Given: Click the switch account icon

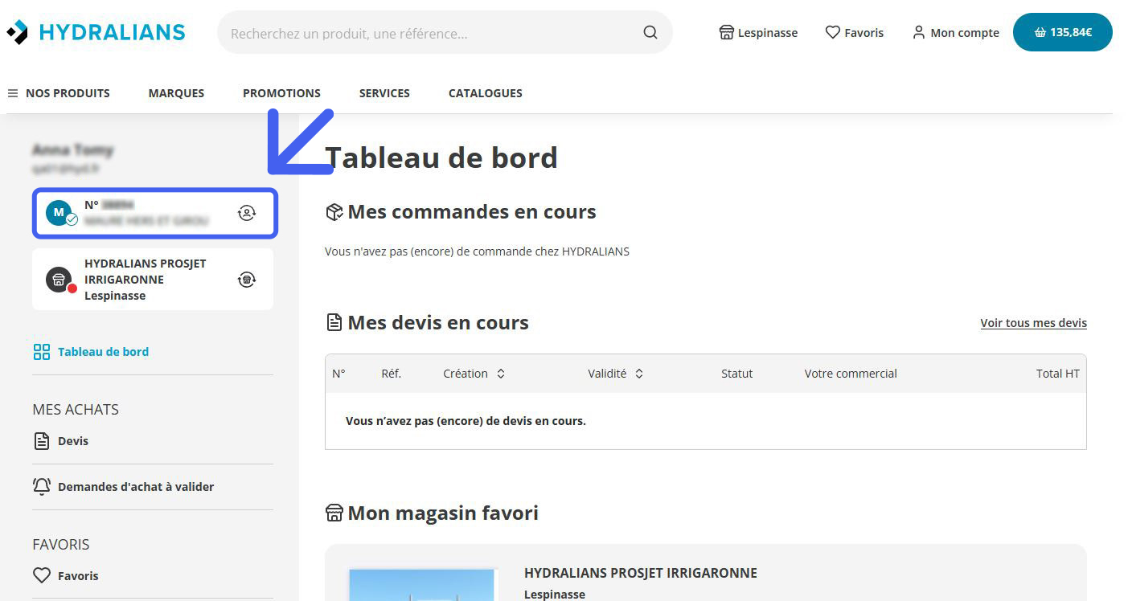Looking at the screenshot, I should pyautogui.click(x=247, y=213).
